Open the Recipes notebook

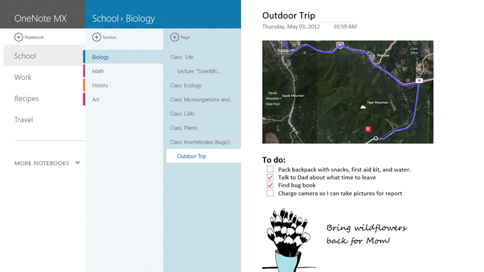pyautogui.click(x=27, y=99)
